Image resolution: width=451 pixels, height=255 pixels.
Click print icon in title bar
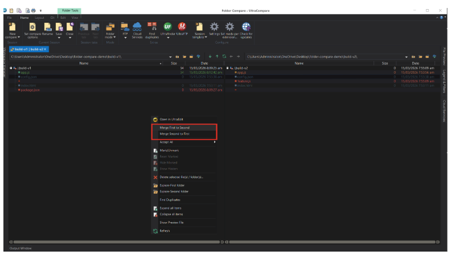(x=34, y=11)
